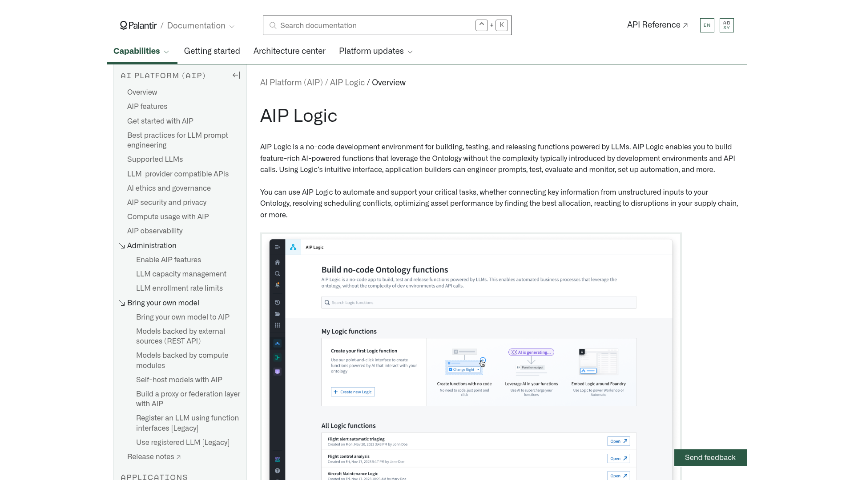Open Compute usage with AIP
The image size is (854, 480).
168,216
